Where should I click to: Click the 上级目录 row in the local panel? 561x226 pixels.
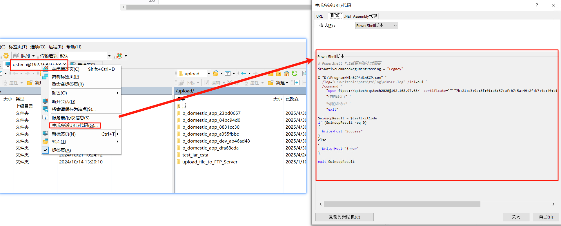[24, 106]
